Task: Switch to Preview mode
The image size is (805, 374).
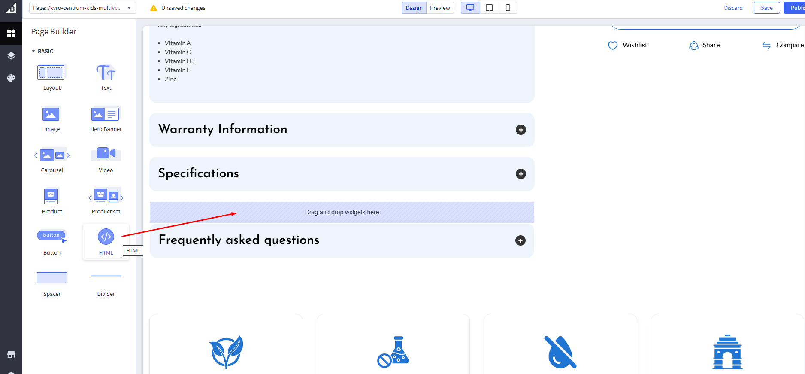Action: pos(440,8)
